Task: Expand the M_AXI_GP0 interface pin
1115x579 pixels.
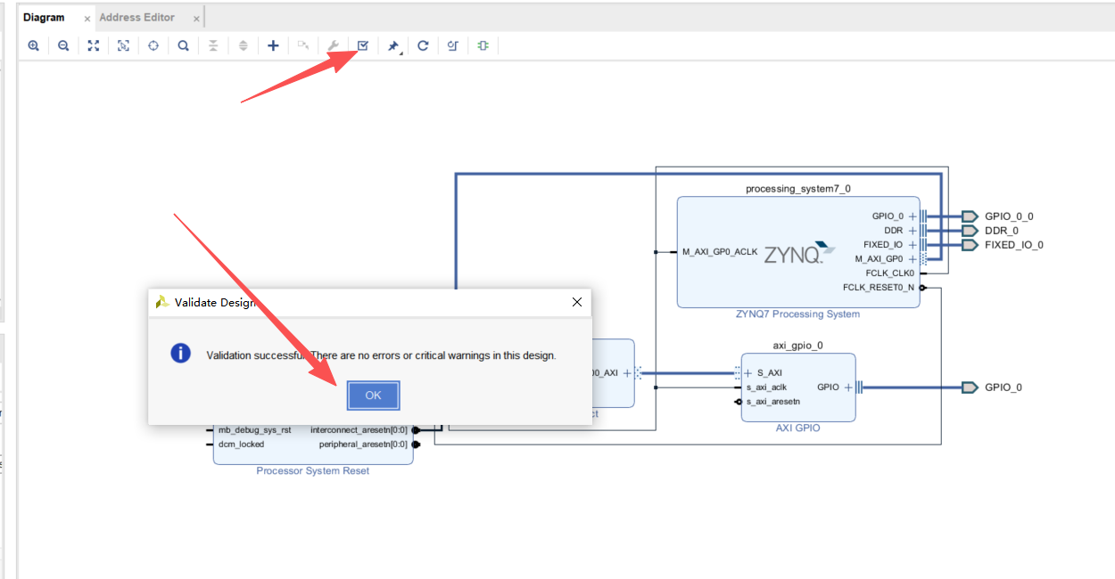Action: pyautogui.click(x=913, y=259)
